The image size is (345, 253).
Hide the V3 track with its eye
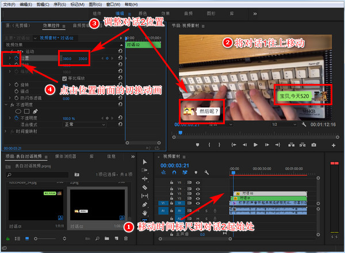(x=198, y=194)
